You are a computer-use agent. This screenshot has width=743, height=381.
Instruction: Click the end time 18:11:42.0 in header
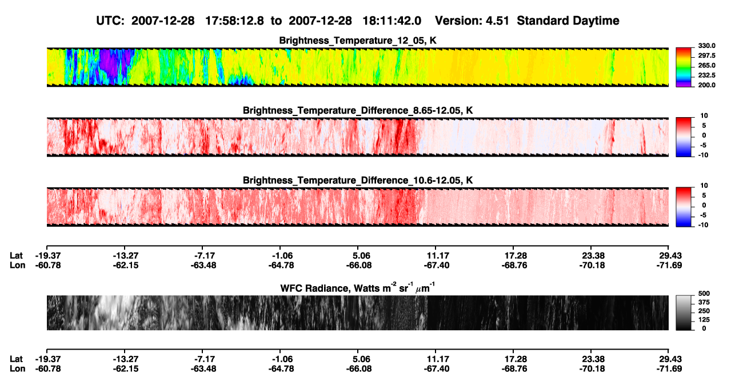coord(393,21)
